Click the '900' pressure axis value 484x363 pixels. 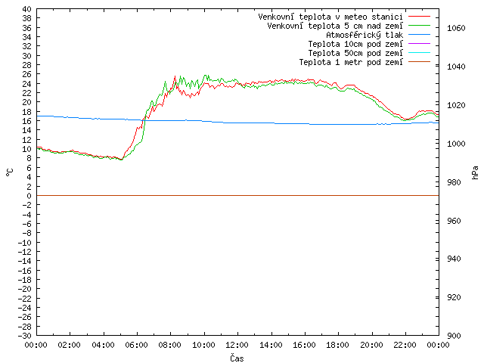click(454, 336)
